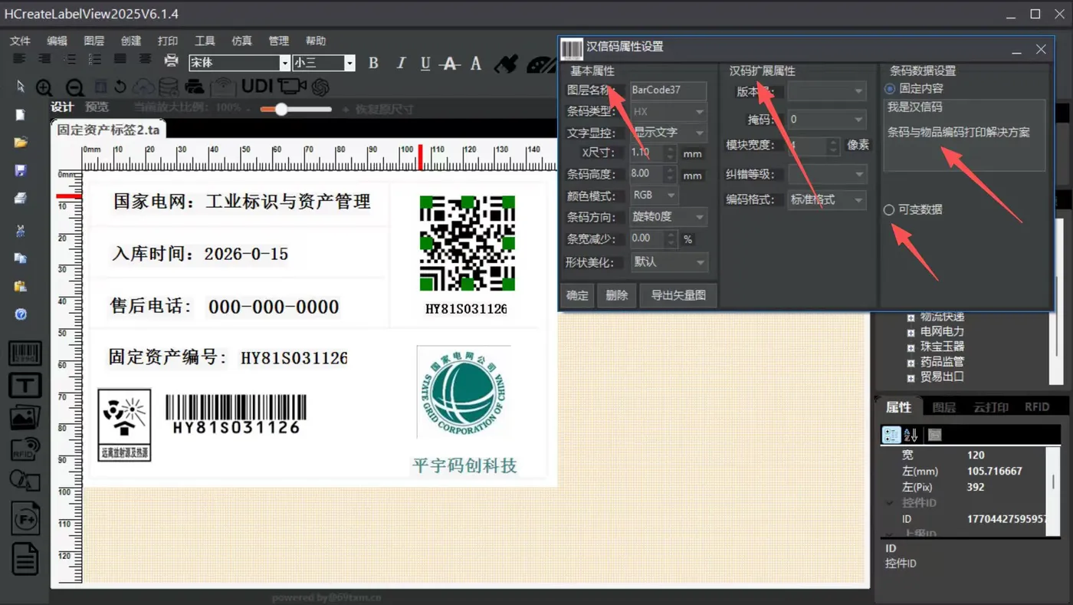Screen dimensions: 1073x605
Task: Create a new file from left sidebar
Action: (21, 115)
